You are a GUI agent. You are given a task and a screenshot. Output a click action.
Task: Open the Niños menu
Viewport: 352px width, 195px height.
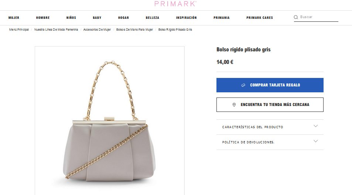point(71,18)
